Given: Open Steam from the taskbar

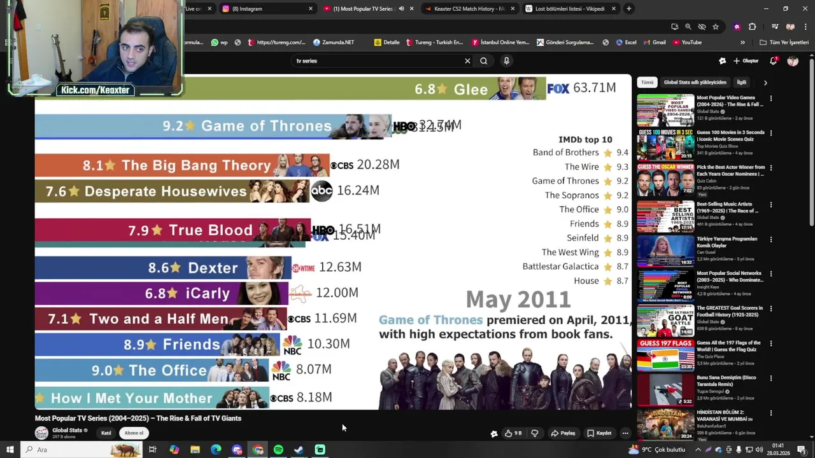Looking at the screenshot, I should click(x=299, y=450).
